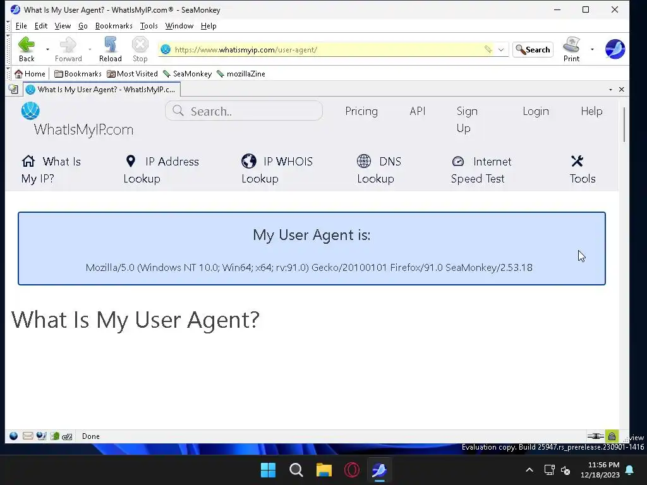Viewport: 647px width, 485px height.
Task: Open the taskbar clock and date
Action: point(600,470)
